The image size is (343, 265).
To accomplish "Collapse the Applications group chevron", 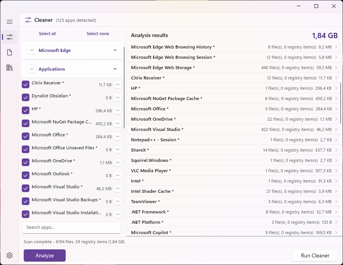I will pos(115,69).
